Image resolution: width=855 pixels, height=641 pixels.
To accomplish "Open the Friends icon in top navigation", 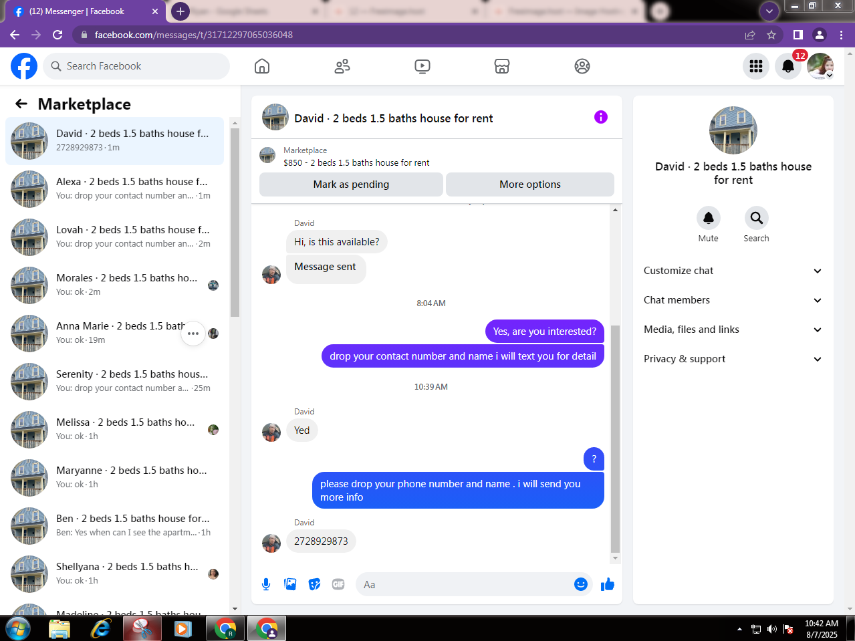I will pos(342,66).
